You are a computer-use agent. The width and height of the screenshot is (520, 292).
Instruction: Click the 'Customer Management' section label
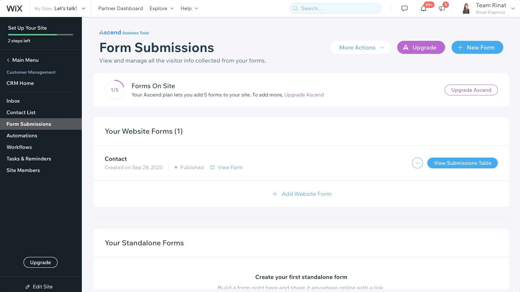pos(31,72)
